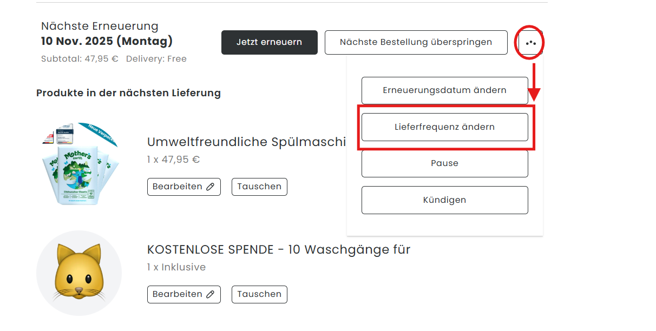Click the 1 x 47,95 € quantity line
Screen dimensions: 656x331
point(173,160)
